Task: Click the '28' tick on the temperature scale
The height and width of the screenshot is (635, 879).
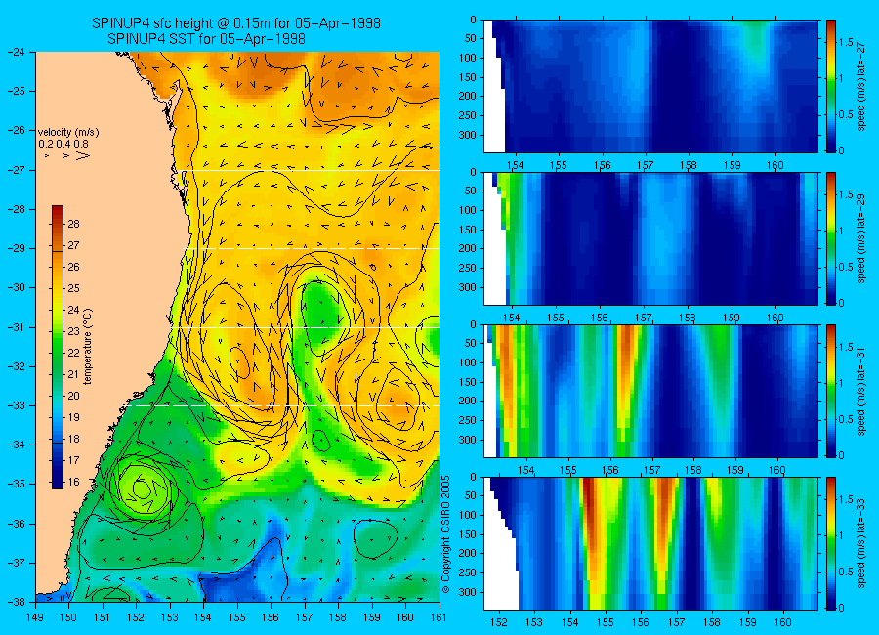Action: (x=73, y=224)
